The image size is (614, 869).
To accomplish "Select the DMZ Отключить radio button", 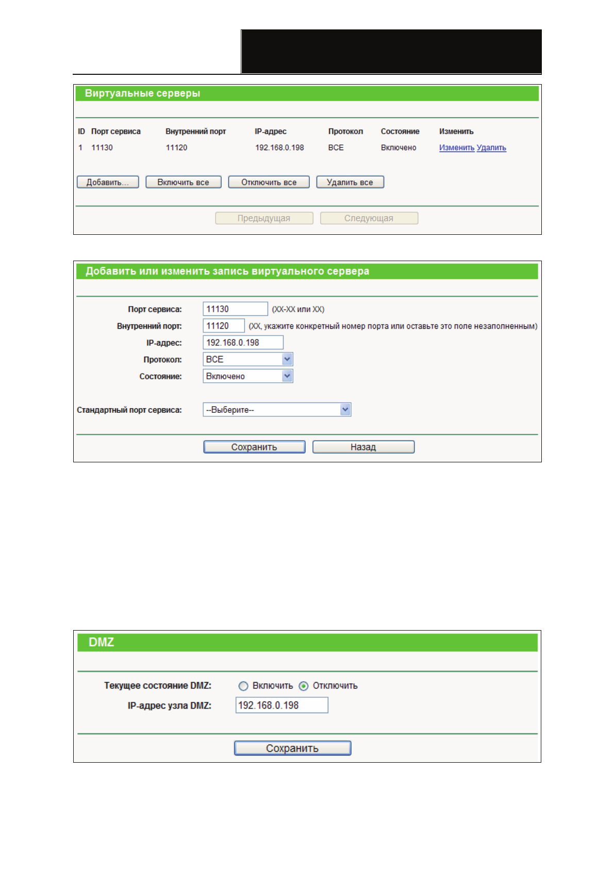I will 304,686.
